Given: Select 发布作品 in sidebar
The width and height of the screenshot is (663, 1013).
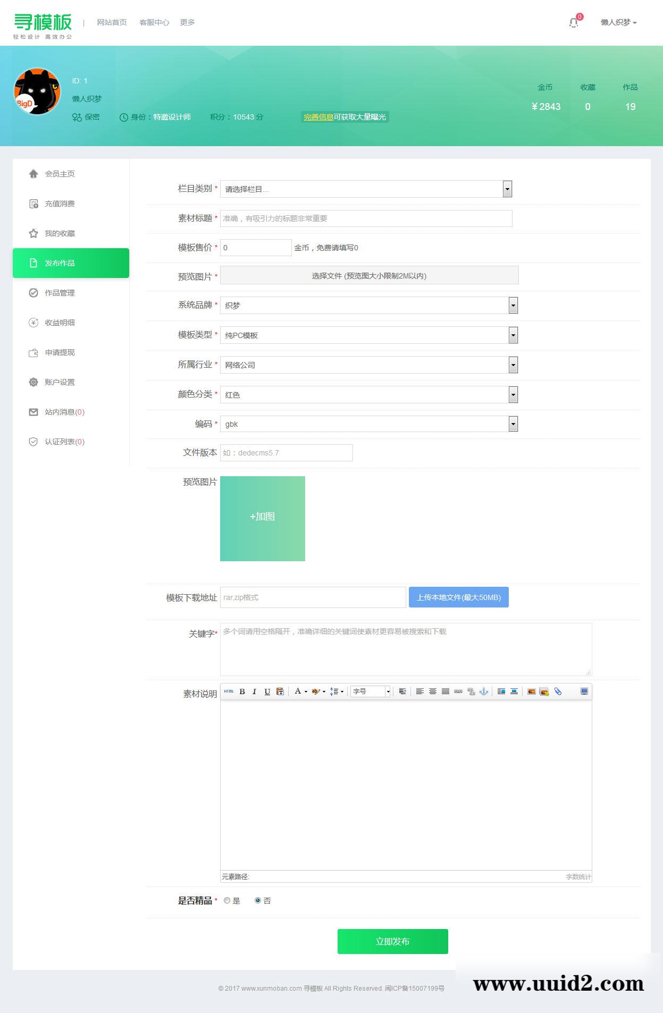Looking at the screenshot, I should point(71,263).
